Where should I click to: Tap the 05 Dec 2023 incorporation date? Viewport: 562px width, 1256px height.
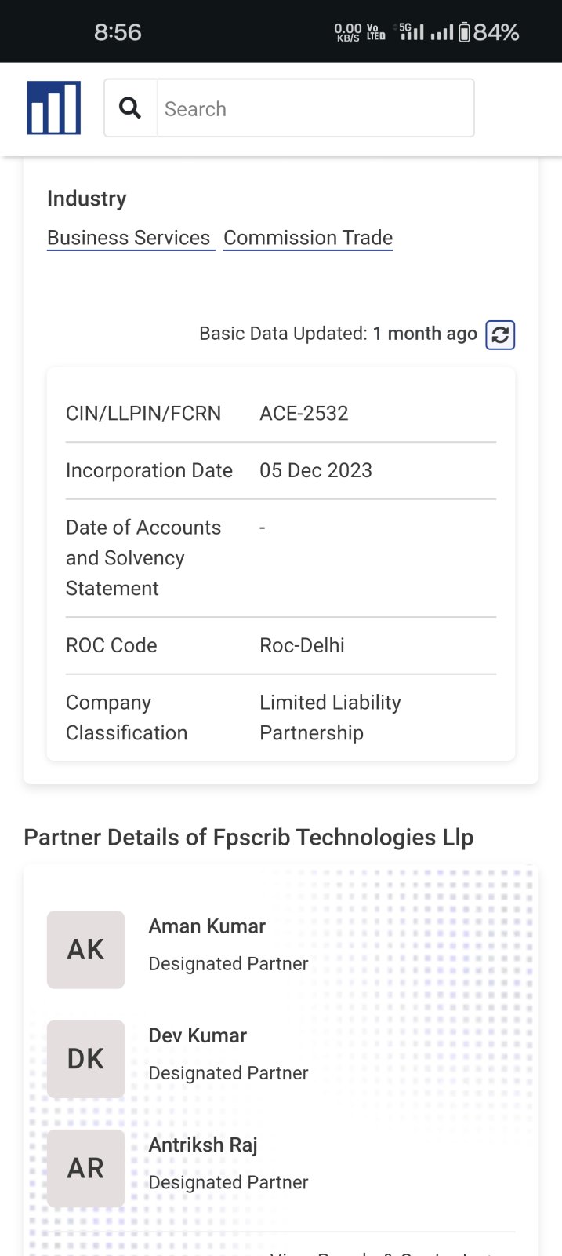coord(316,470)
